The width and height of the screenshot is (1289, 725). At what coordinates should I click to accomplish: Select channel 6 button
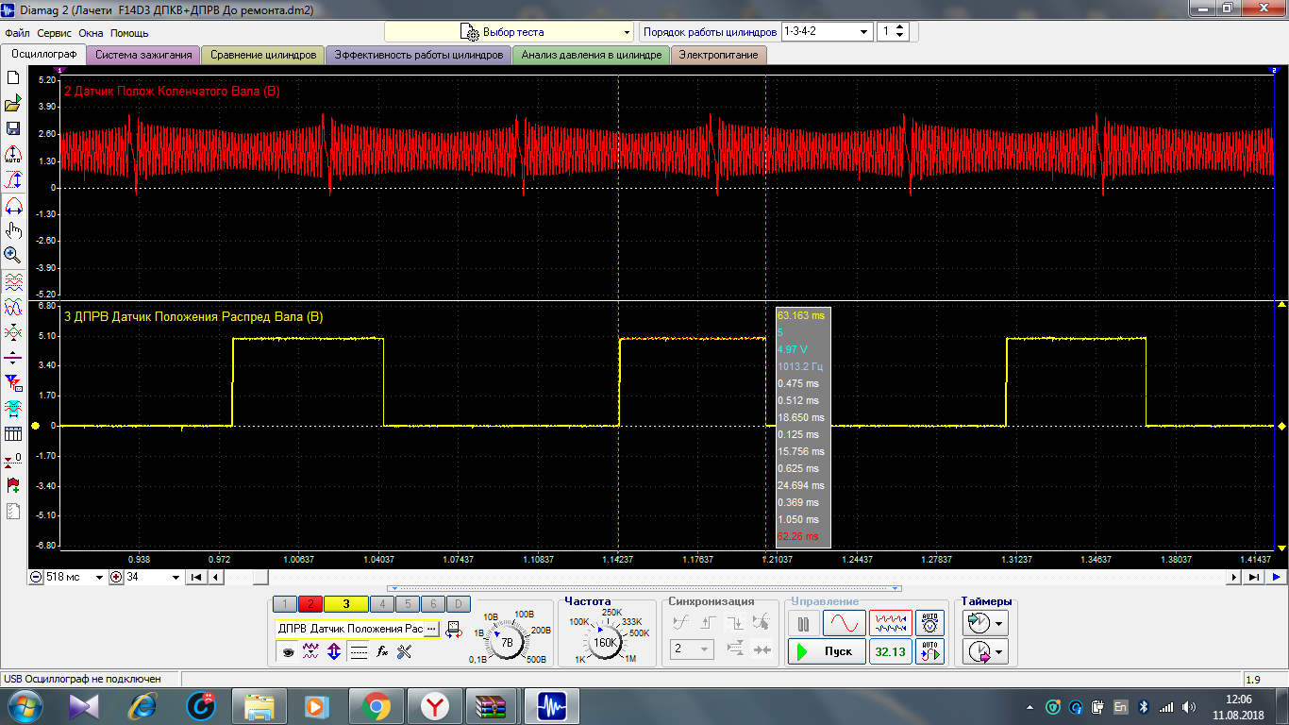pos(432,604)
